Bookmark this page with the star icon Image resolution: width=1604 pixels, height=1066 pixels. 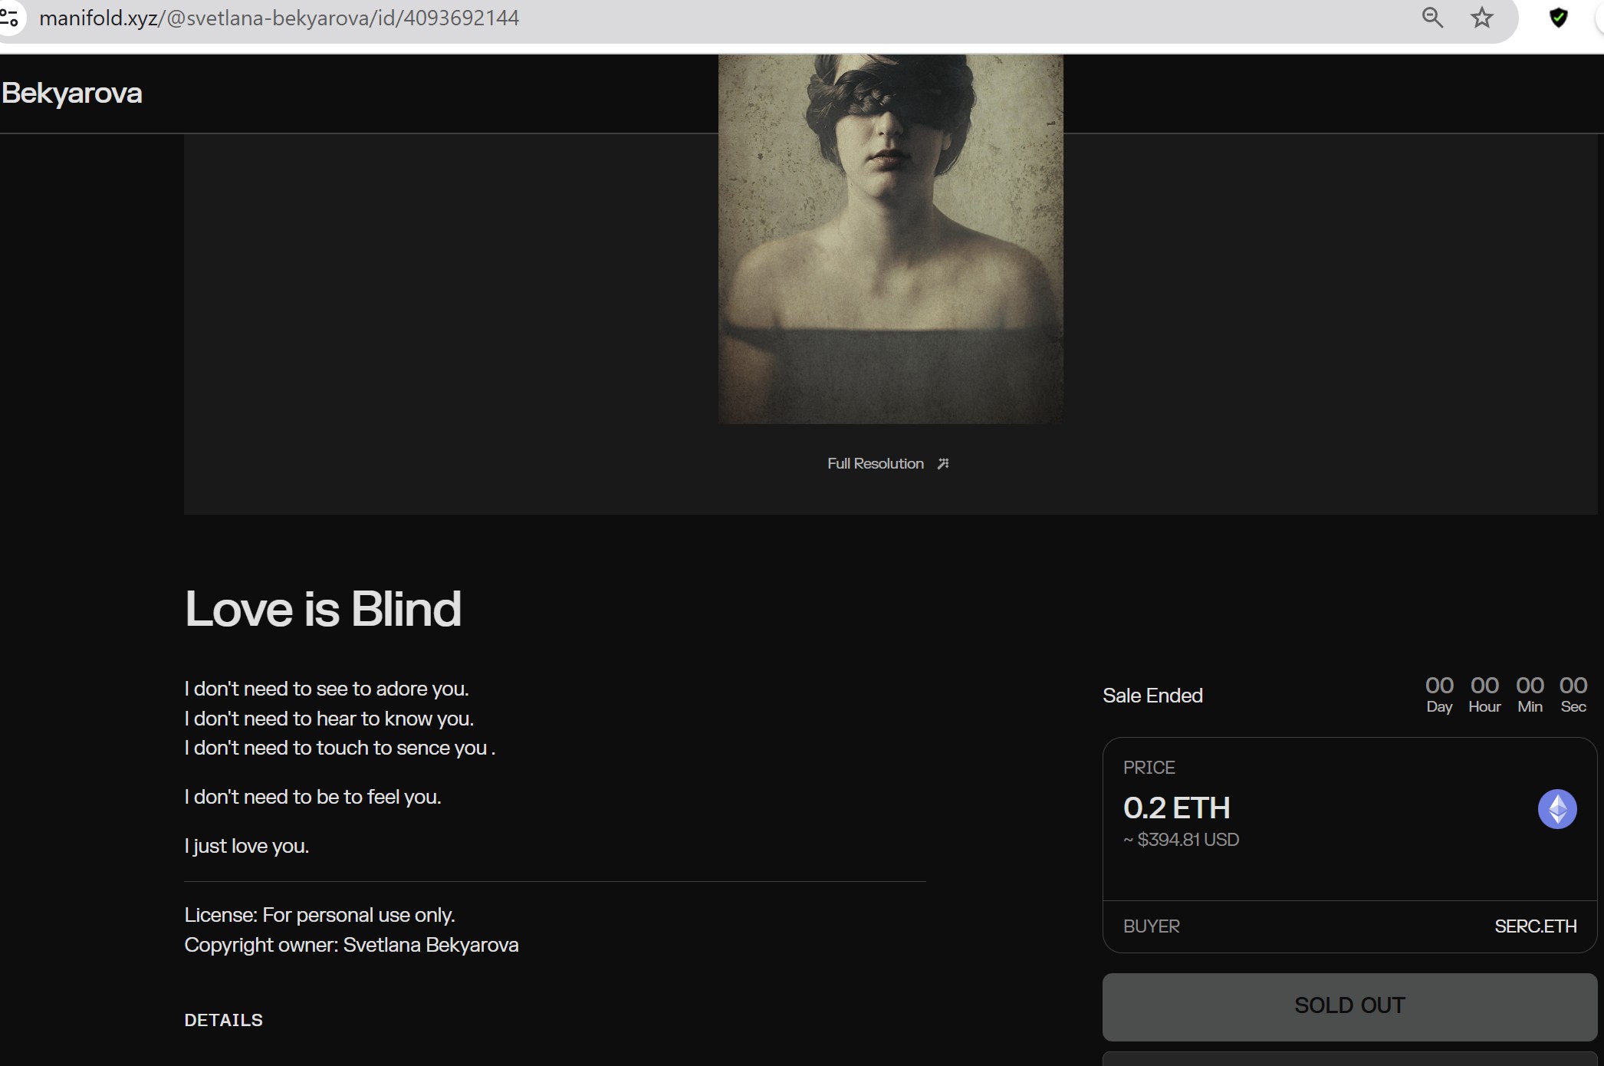coord(1482,17)
